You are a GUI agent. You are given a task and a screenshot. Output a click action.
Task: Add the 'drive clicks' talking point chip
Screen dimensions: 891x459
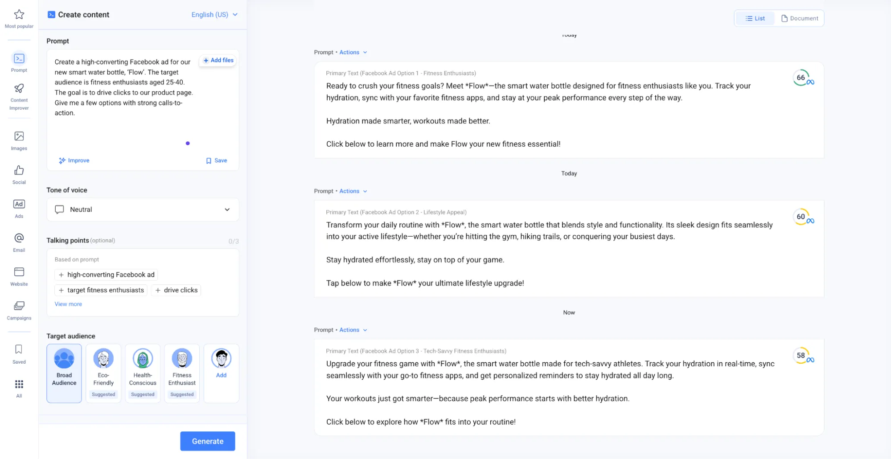point(176,290)
